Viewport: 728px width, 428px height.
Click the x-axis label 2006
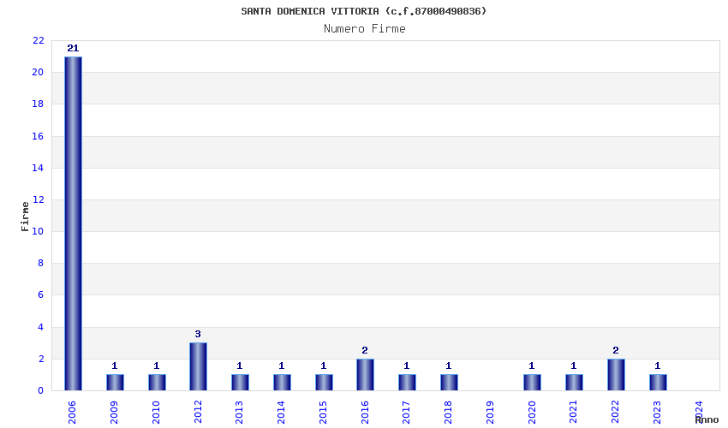coord(72,413)
